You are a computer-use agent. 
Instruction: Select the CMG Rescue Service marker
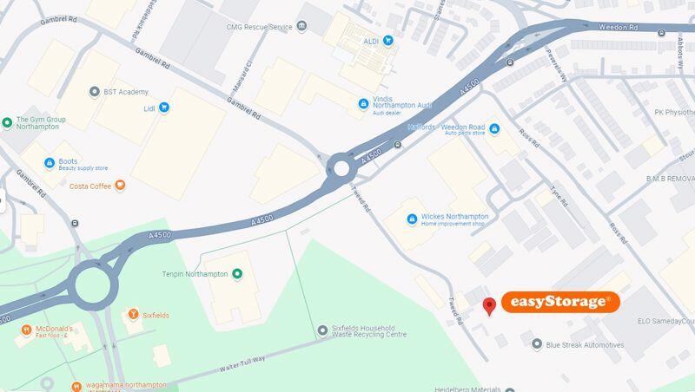(301, 26)
